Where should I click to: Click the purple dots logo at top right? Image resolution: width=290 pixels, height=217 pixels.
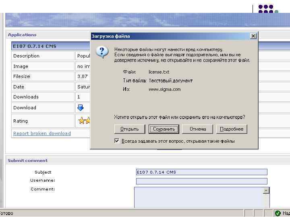[x=268, y=9]
